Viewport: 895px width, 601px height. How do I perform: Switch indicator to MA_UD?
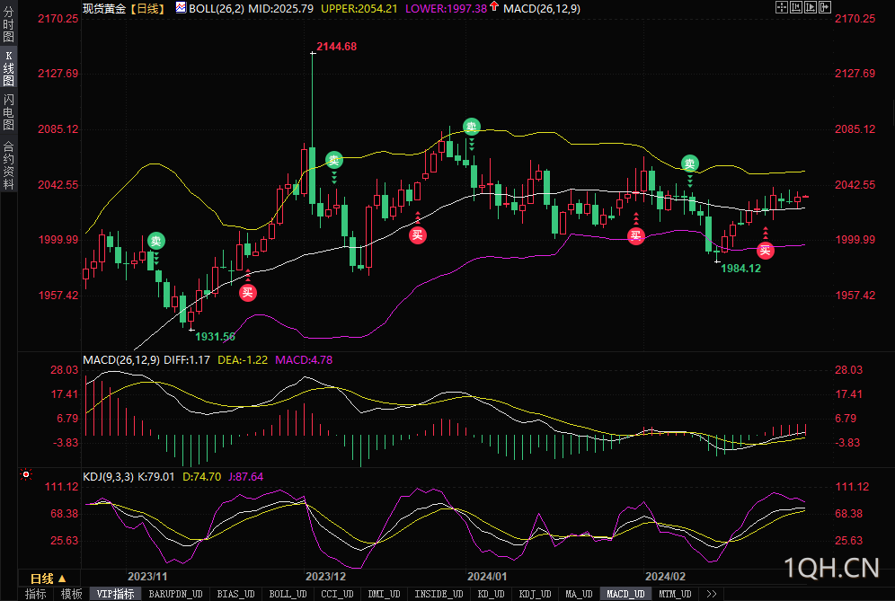(x=579, y=594)
